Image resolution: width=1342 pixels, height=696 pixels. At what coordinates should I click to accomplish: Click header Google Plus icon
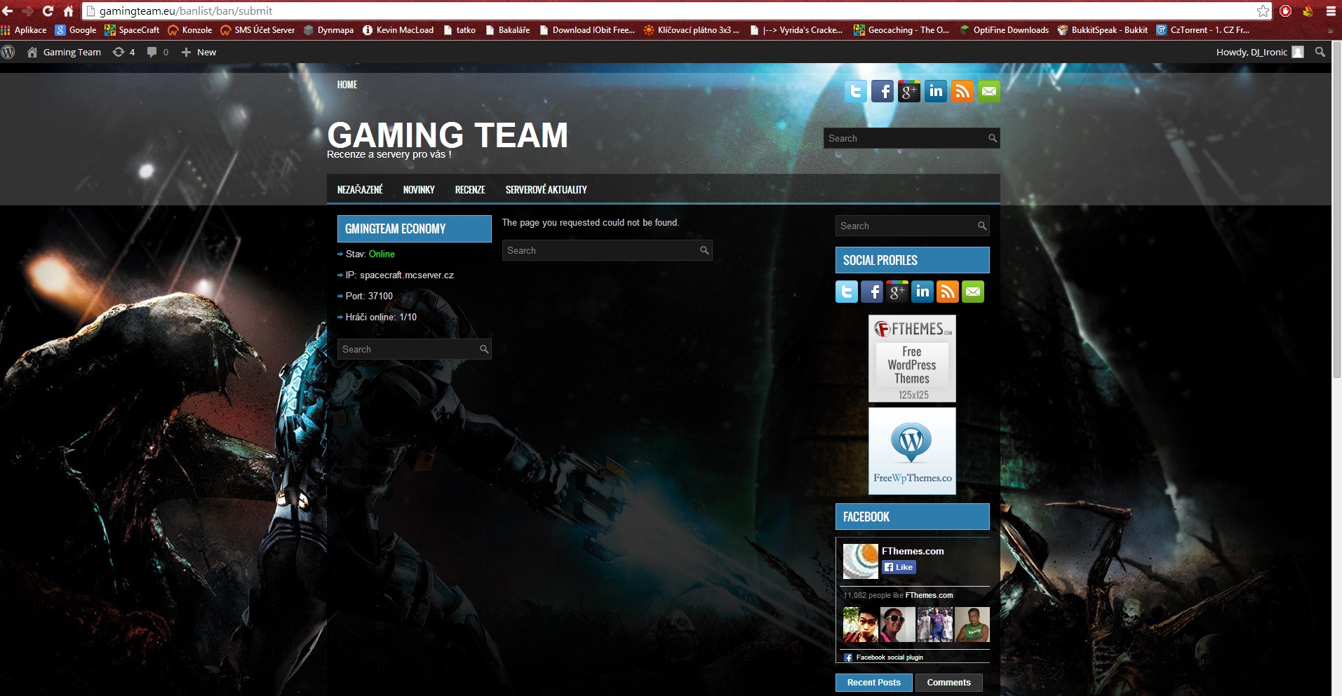pos(909,91)
